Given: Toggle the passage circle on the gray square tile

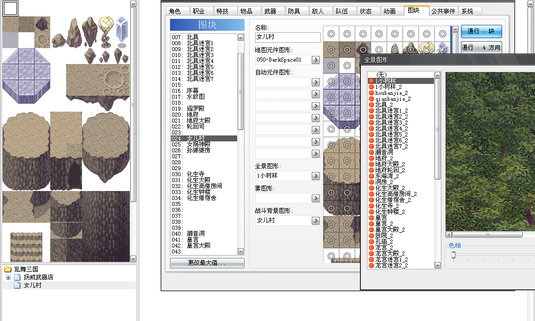Looking at the screenshot, I should (x=331, y=65).
